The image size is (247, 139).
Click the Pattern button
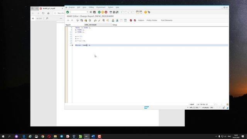tap(141, 20)
